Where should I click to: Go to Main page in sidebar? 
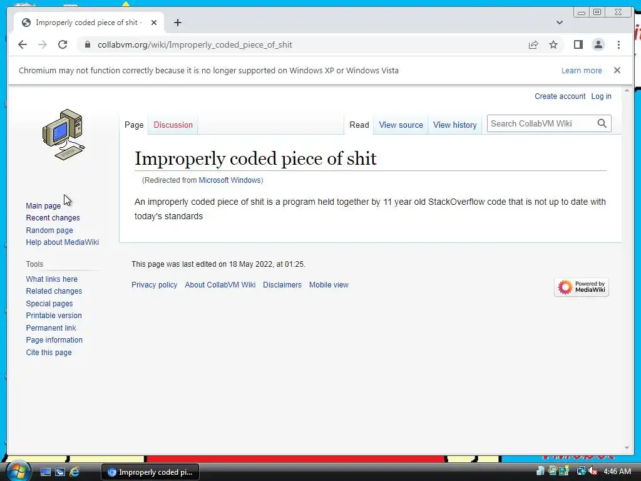click(x=43, y=205)
